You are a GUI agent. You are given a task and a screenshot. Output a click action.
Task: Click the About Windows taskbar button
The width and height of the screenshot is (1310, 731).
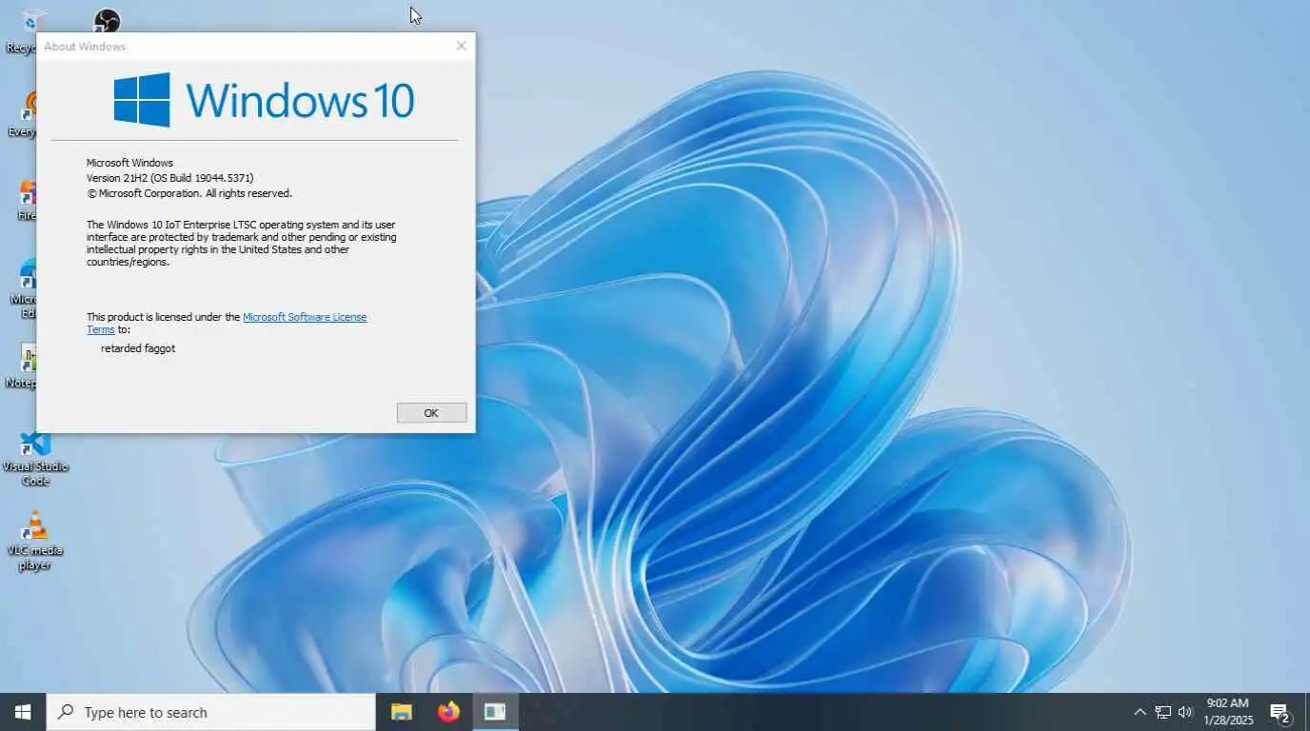(495, 712)
